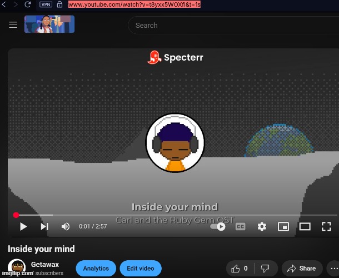Viewport: 339px width, 278px height.
Task: Dislike the video with thumbs down
Action: tap(265, 269)
